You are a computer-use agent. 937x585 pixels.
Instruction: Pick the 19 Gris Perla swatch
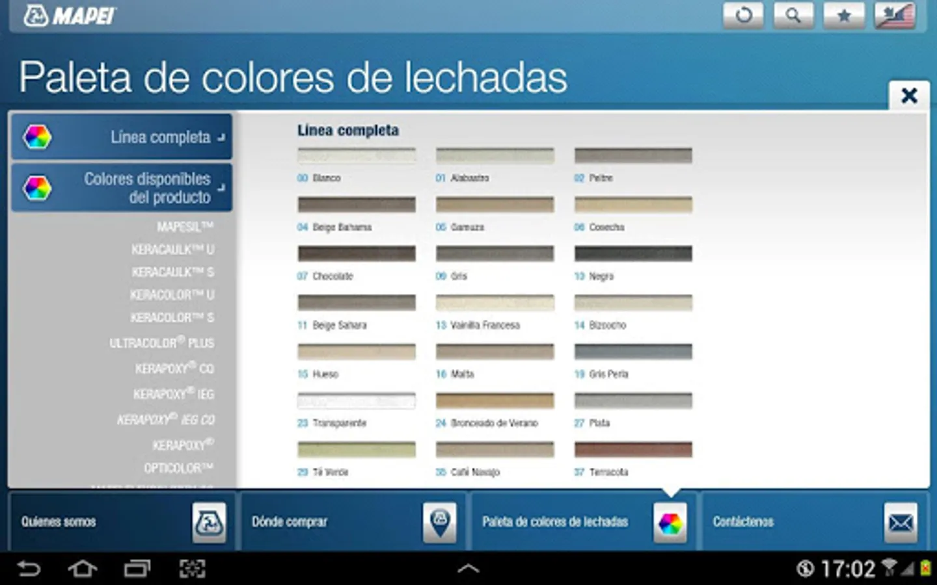click(633, 352)
